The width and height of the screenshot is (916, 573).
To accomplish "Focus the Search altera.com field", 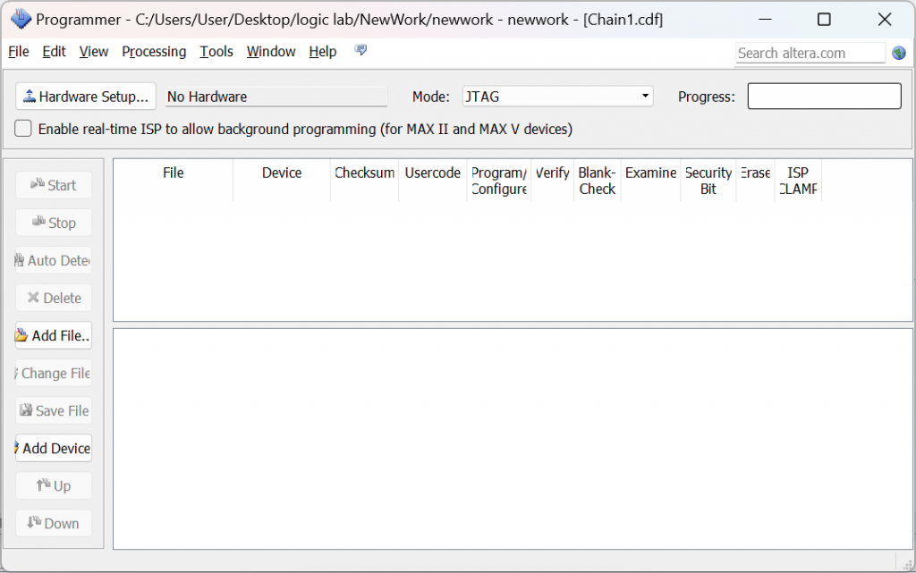I will (x=810, y=53).
